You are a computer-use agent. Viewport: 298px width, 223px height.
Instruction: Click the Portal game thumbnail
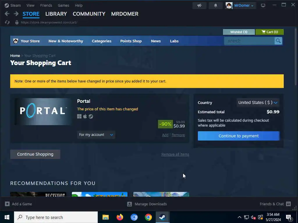(43, 111)
